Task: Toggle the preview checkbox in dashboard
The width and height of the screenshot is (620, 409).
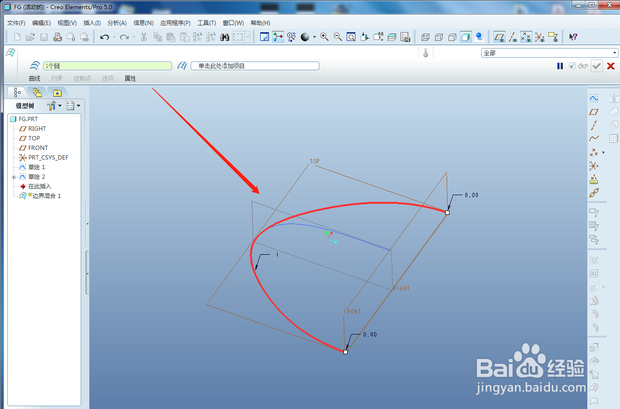Action: click(x=572, y=66)
